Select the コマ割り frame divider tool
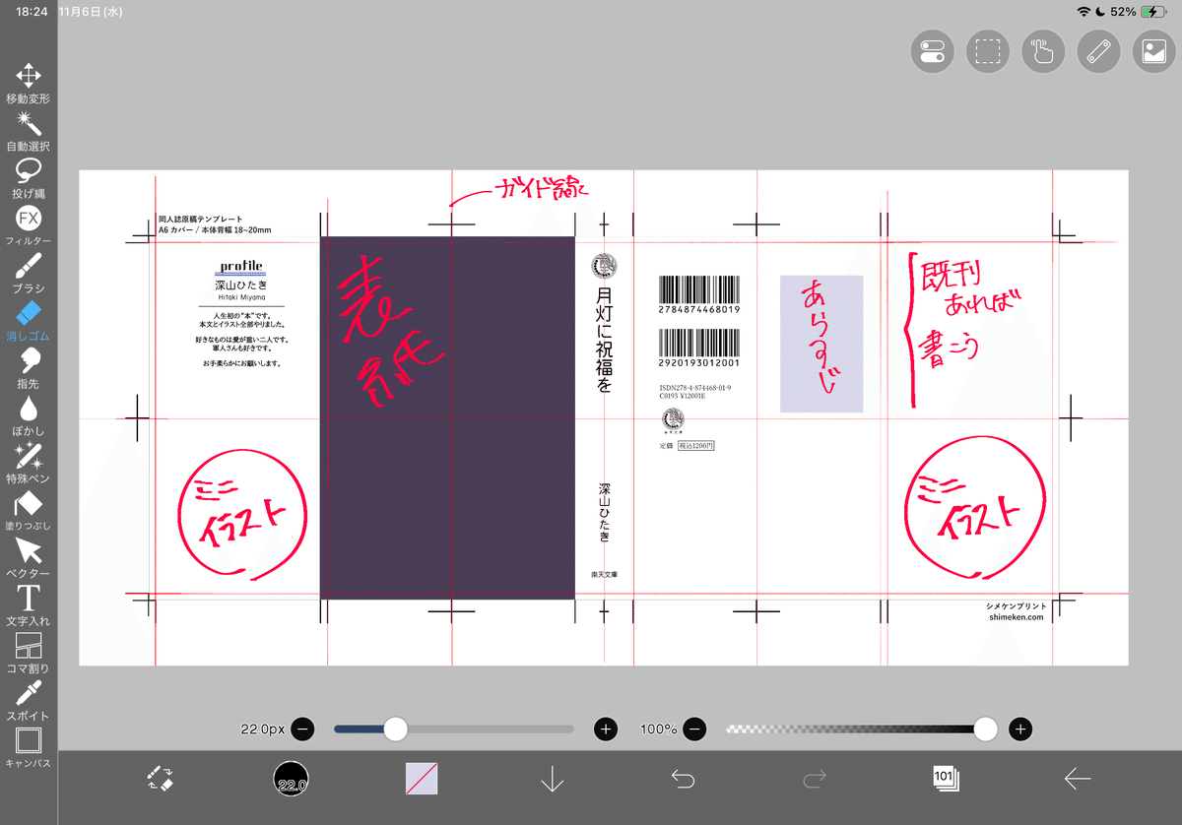The height and width of the screenshot is (825, 1182). point(29,653)
